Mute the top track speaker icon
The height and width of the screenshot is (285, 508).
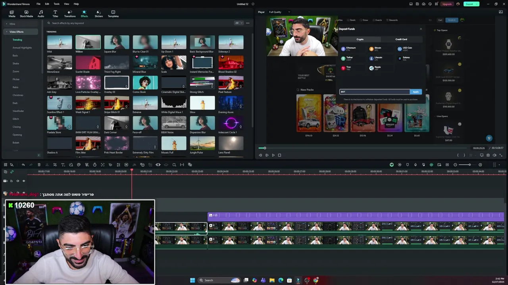(18, 181)
